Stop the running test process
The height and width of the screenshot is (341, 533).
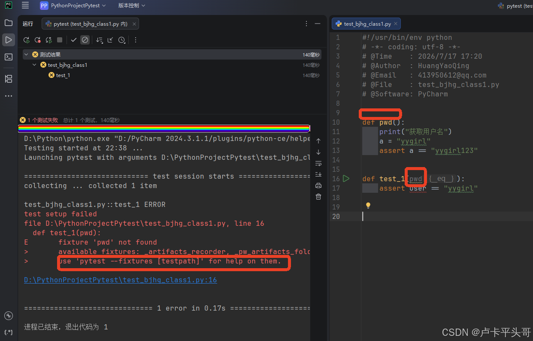click(60, 40)
